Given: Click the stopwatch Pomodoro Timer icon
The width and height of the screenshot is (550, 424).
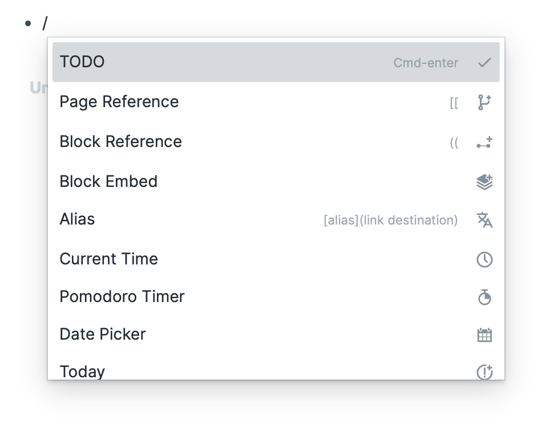Looking at the screenshot, I should [x=484, y=297].
